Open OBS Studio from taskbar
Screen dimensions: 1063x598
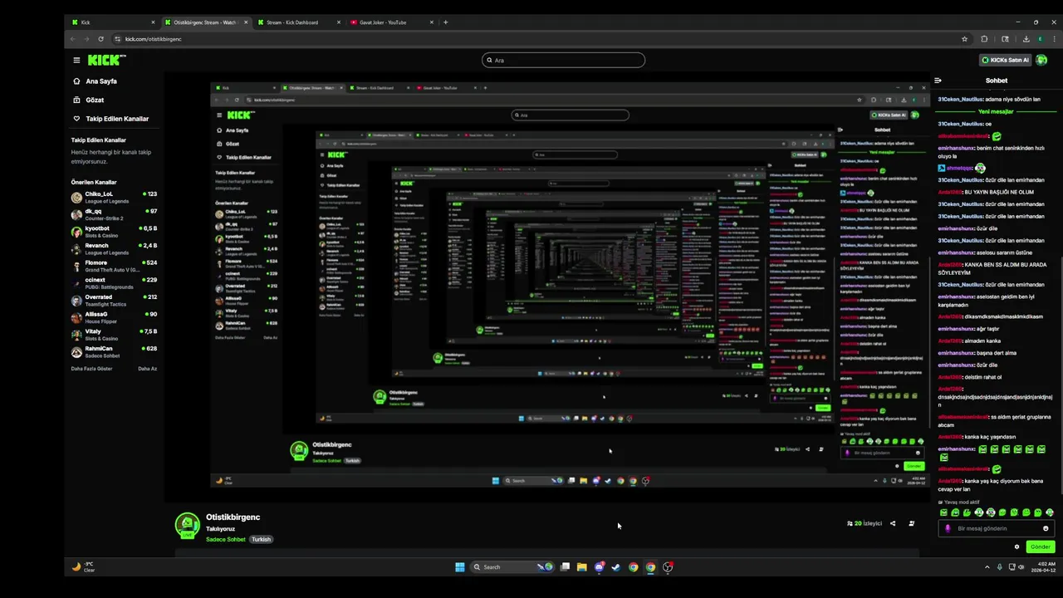point(668,567)
